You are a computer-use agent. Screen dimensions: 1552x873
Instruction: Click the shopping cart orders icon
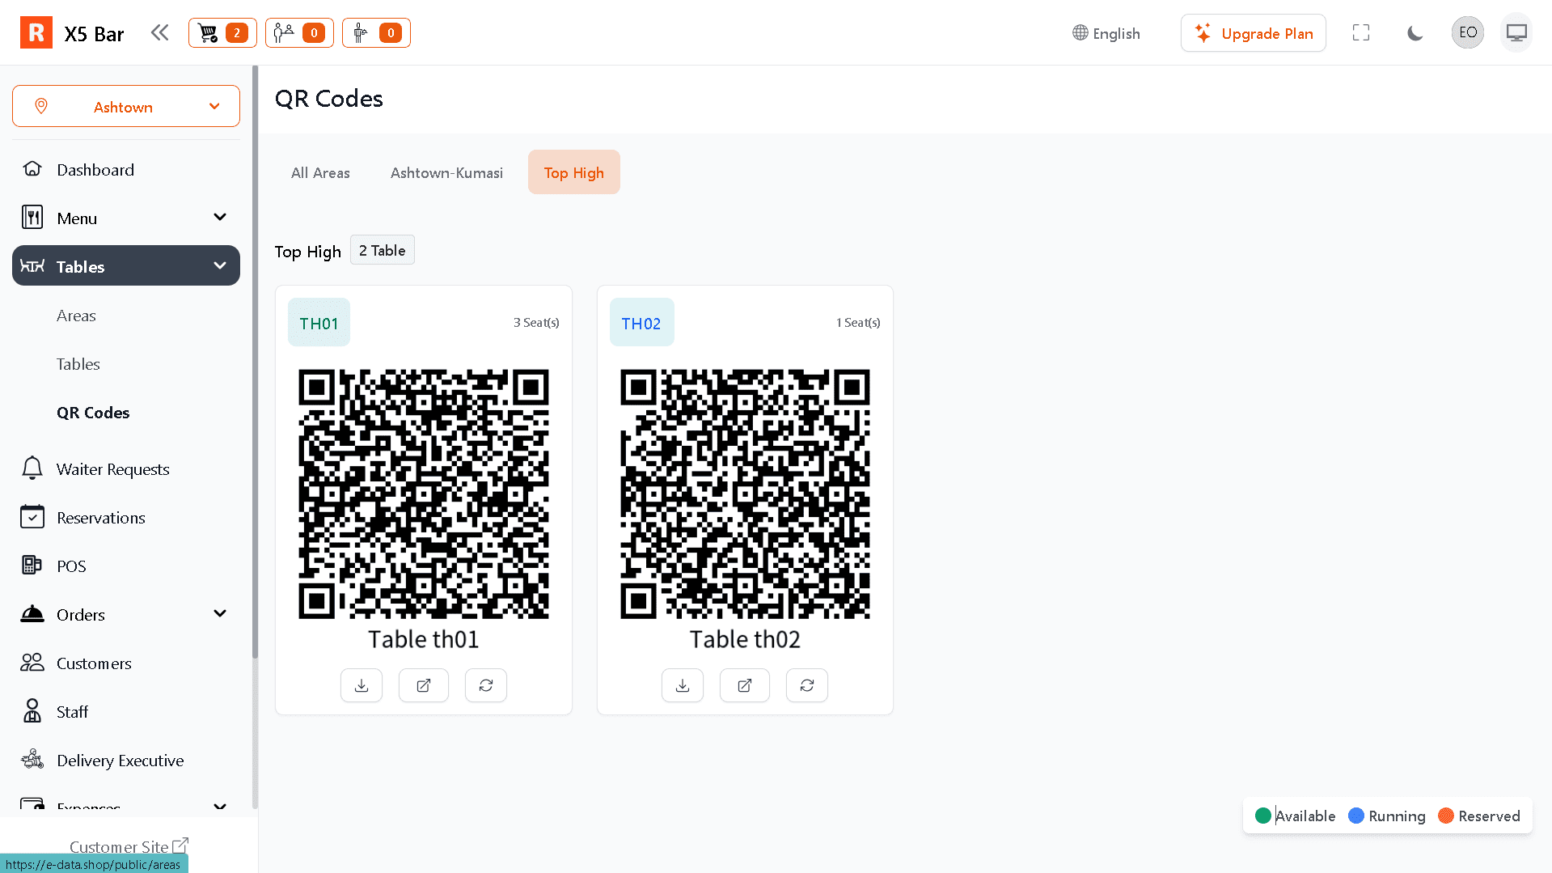point(222,33)
